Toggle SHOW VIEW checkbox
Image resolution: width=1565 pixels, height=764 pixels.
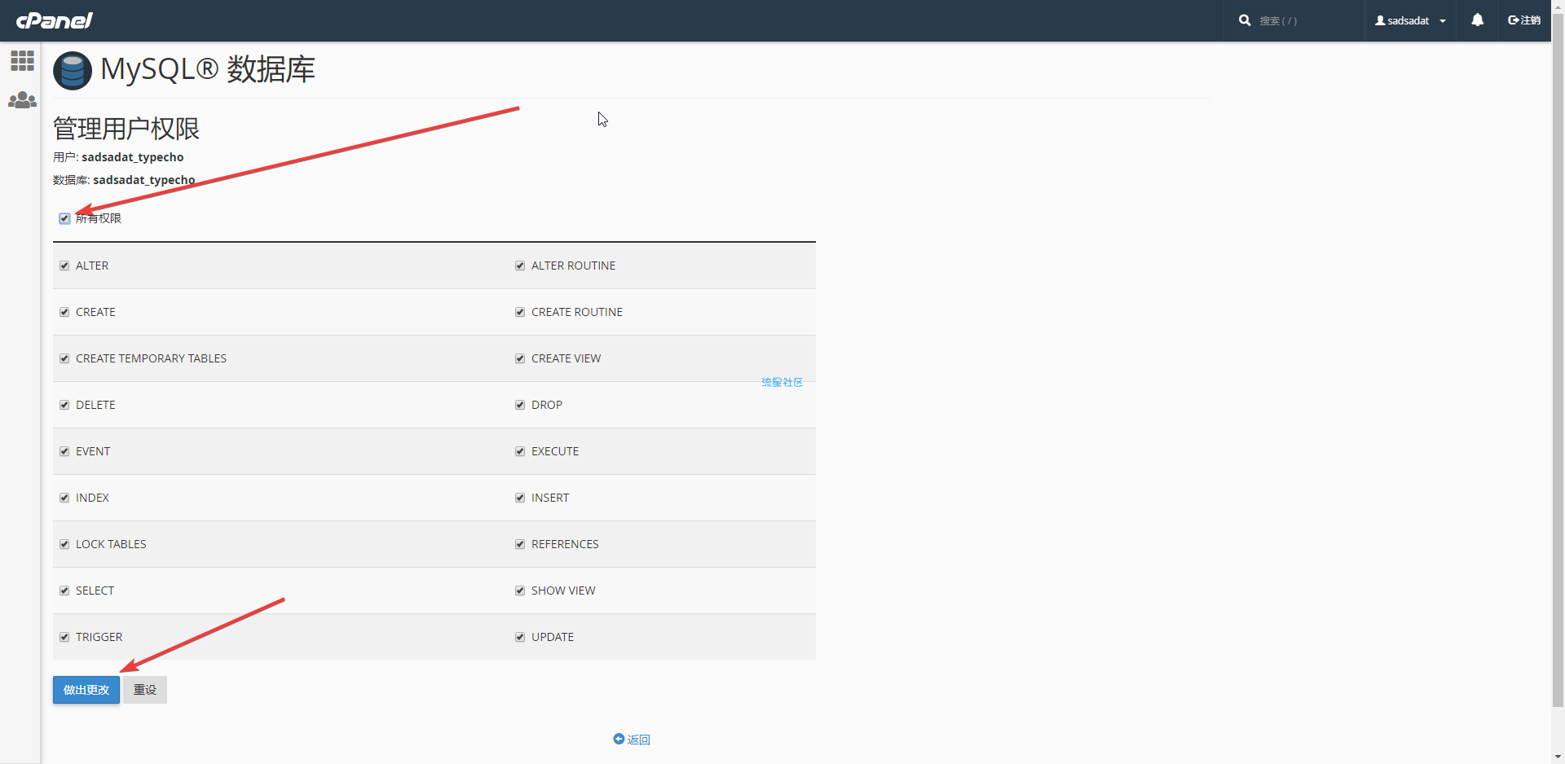click(x=520, y=591)
